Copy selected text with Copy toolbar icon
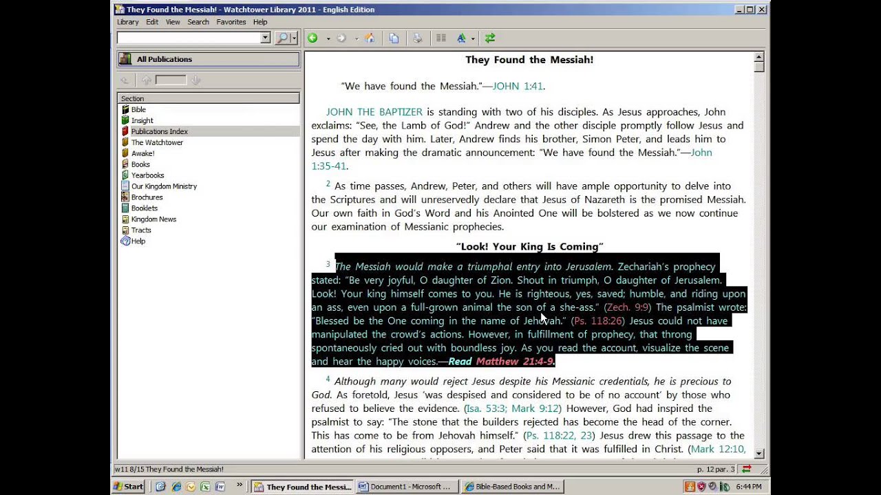The height and width of the screenshot is (495, 881). 394,38
